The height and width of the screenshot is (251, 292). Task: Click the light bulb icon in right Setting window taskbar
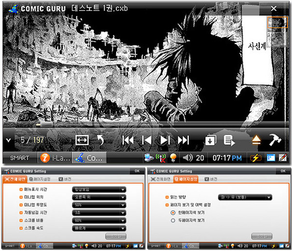[233, 246]
